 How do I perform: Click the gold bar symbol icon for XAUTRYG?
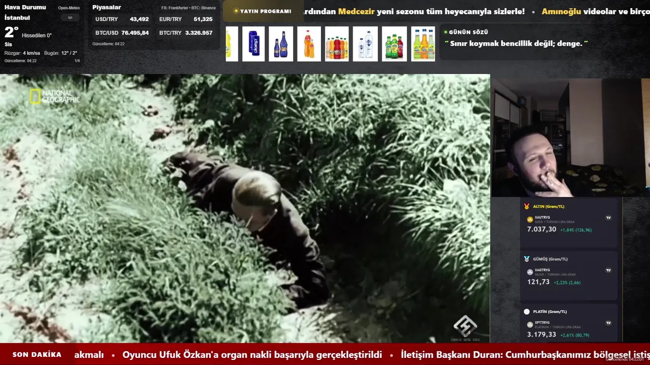point(530,220)
